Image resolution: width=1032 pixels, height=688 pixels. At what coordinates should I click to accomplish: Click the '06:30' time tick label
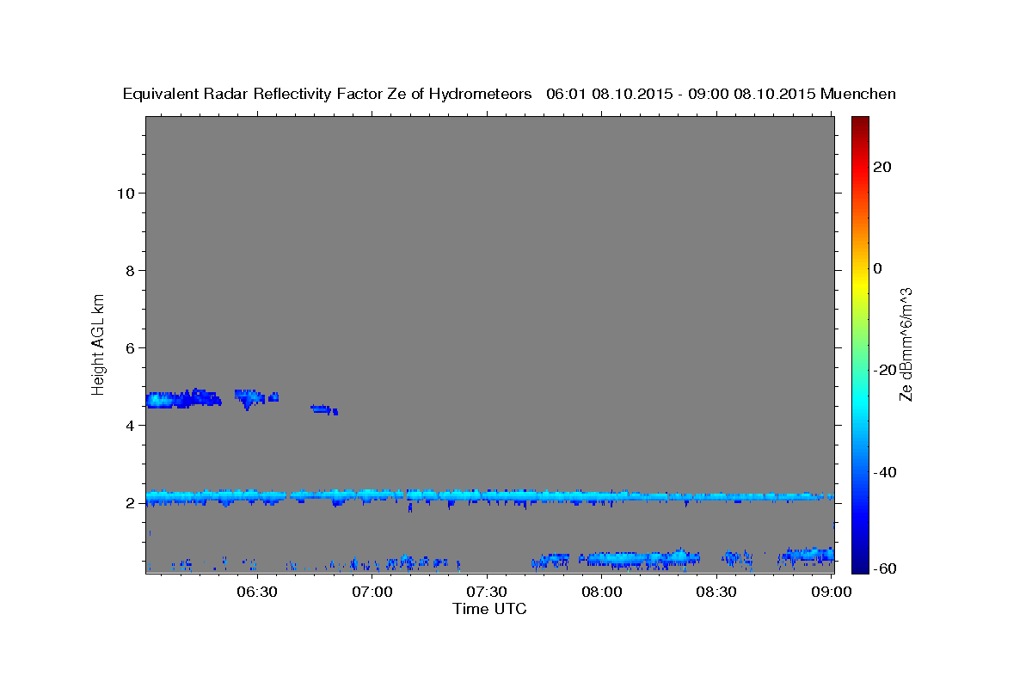coord(258,593)
